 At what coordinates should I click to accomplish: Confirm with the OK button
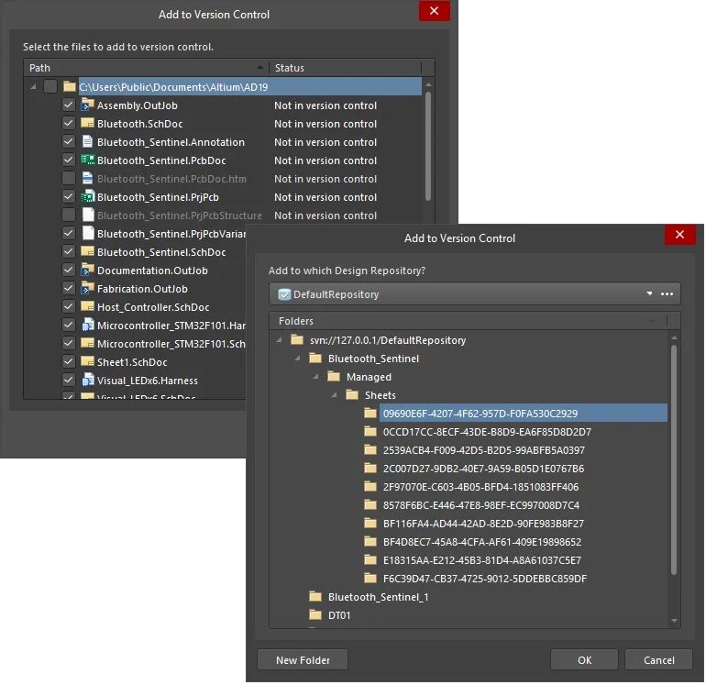tap(584, 659)
